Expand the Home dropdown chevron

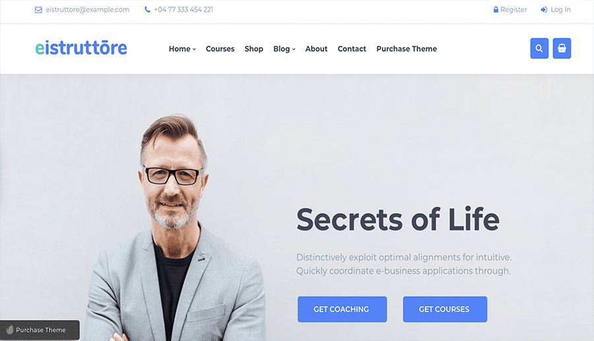coord(194,49)
